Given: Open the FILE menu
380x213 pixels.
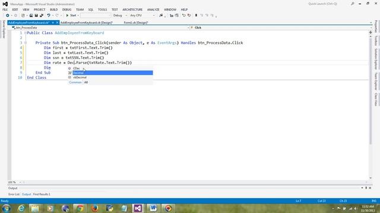Looking at the screenshot, I should 5,9.
